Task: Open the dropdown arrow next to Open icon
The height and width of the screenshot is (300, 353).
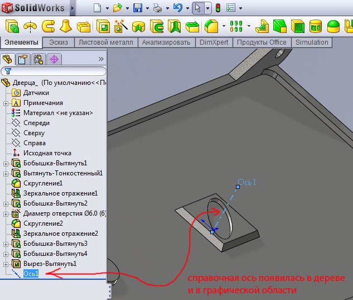Action: [126, 9]
